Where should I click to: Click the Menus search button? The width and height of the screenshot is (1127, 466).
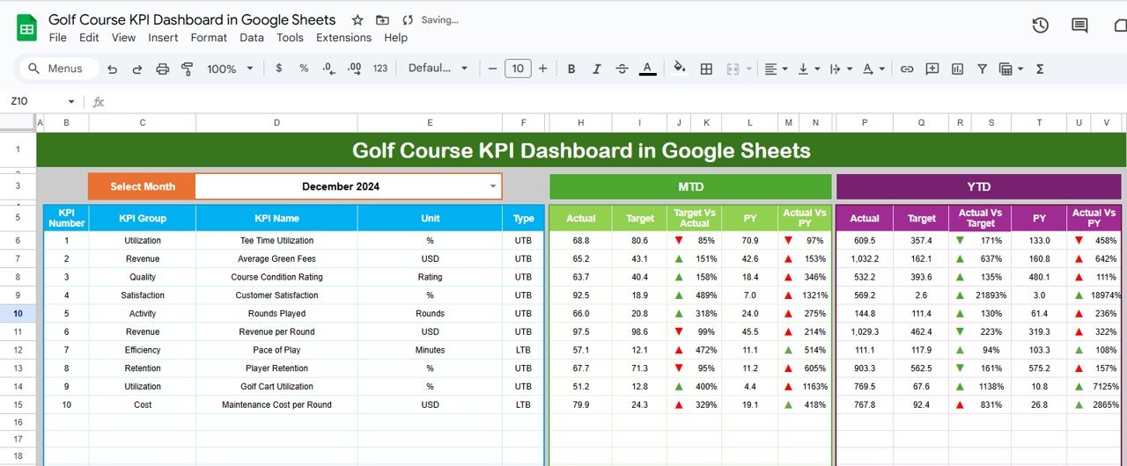pyautogui.click(x=55, y=69)
